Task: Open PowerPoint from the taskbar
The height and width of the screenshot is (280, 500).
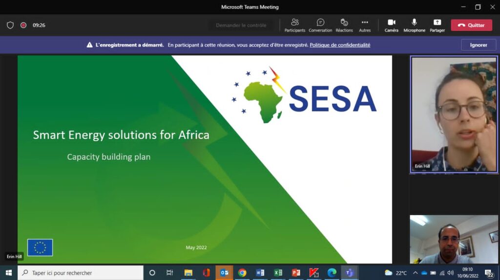Action: pos(296,273)
